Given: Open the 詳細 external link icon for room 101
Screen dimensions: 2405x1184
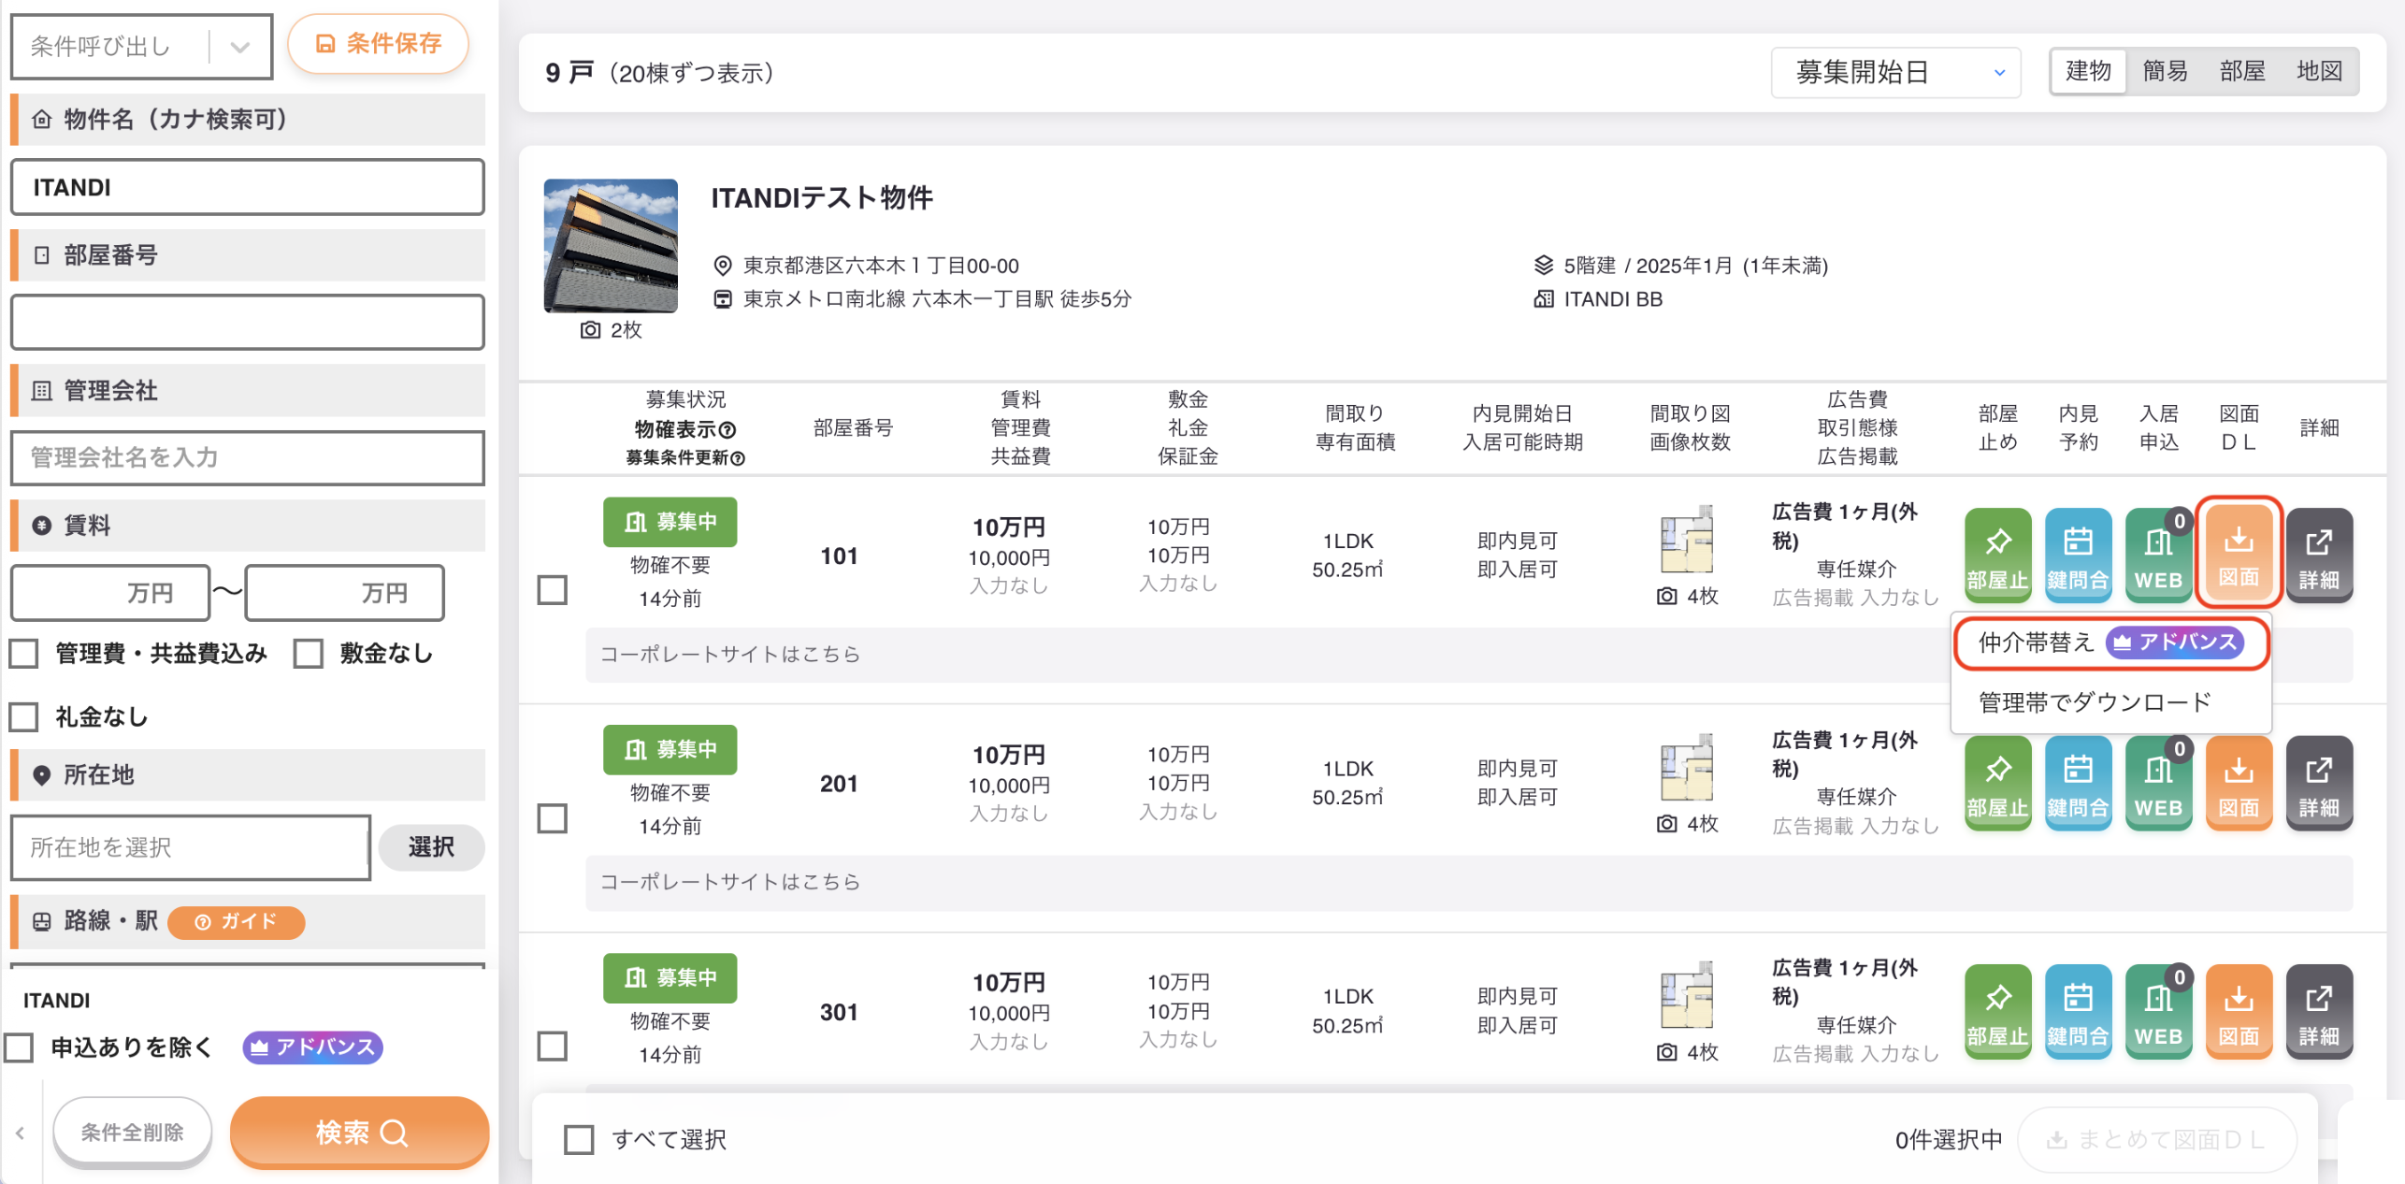Looking at the screenshot, I should [x=2319, y=555].
